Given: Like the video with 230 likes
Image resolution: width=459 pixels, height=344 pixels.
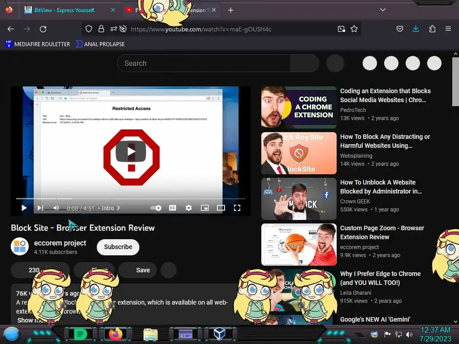Looking at the screenshot, I should click(29, 270).
